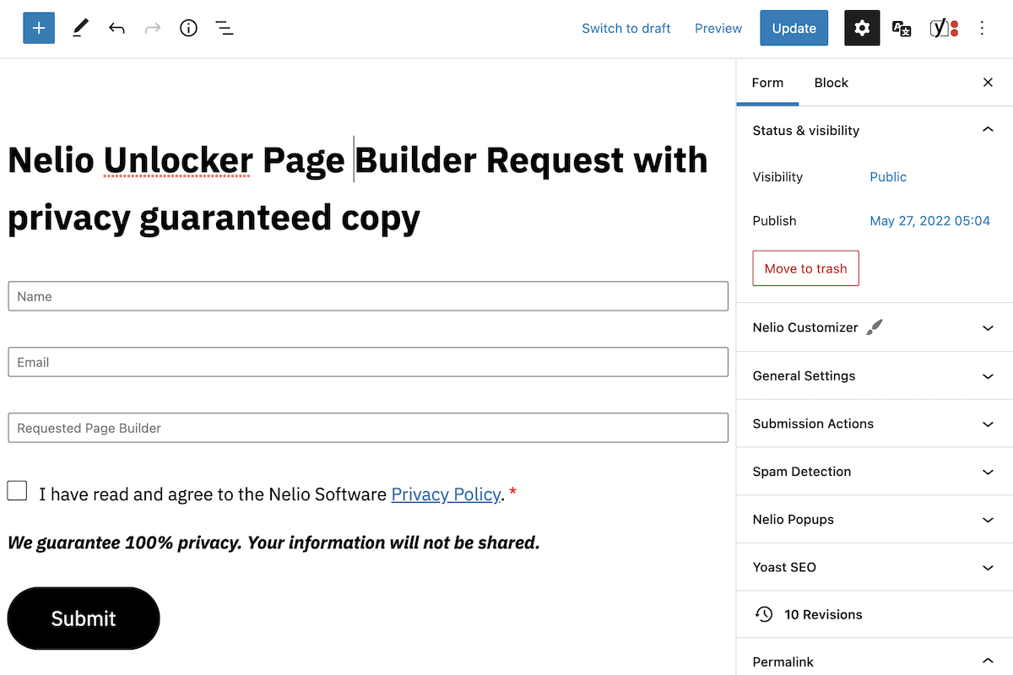The image size is (1013, 675).
Task: Switch to the Block tab
Action: point(831,83)
